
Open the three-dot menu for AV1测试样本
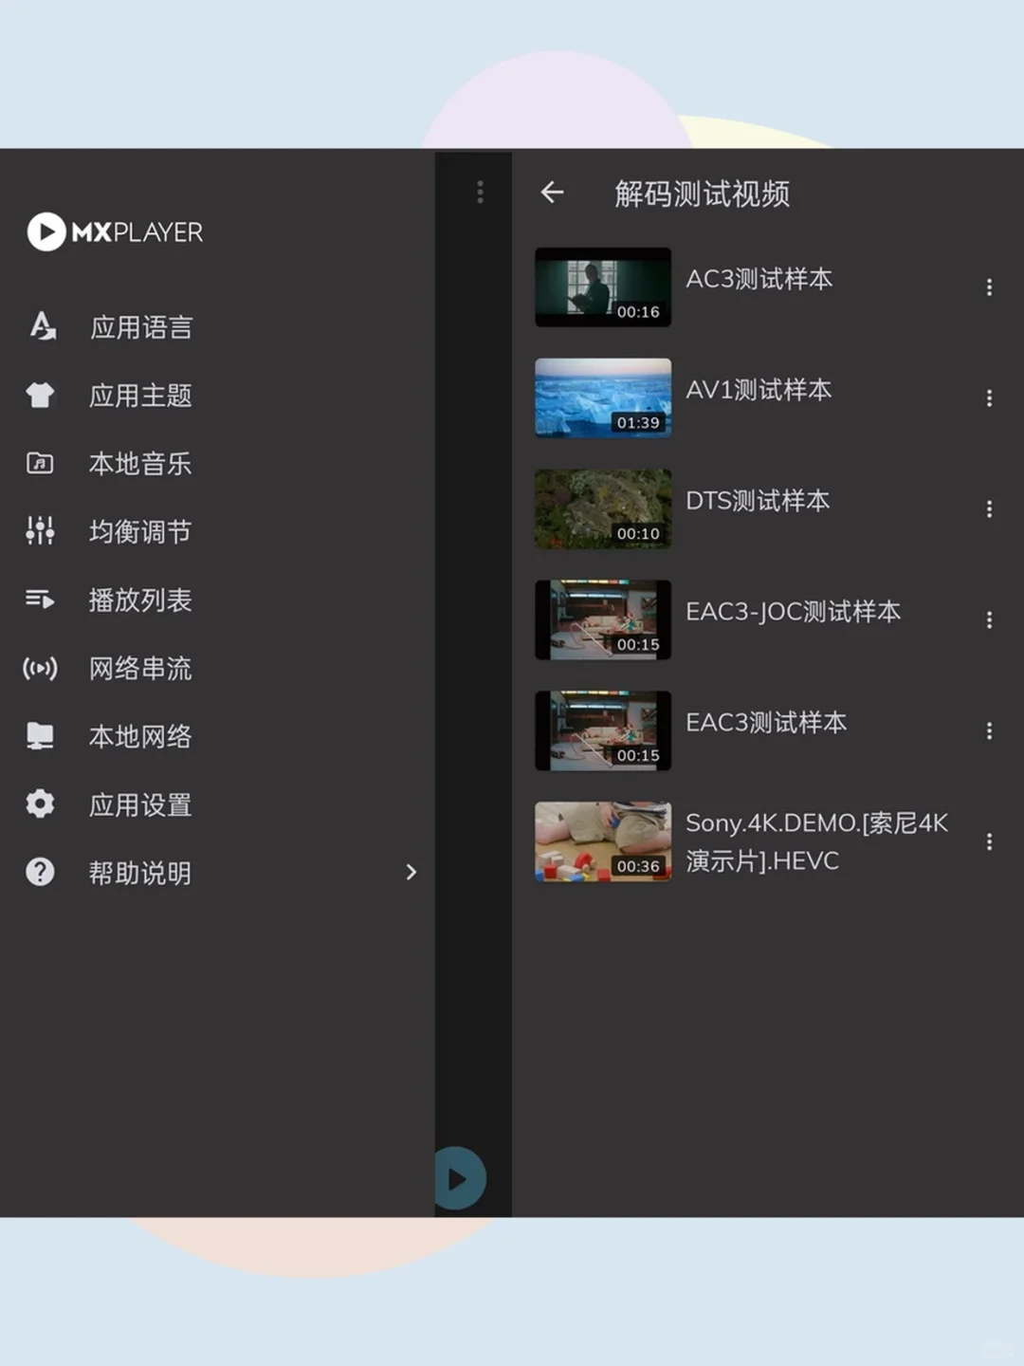coord(989,398)
